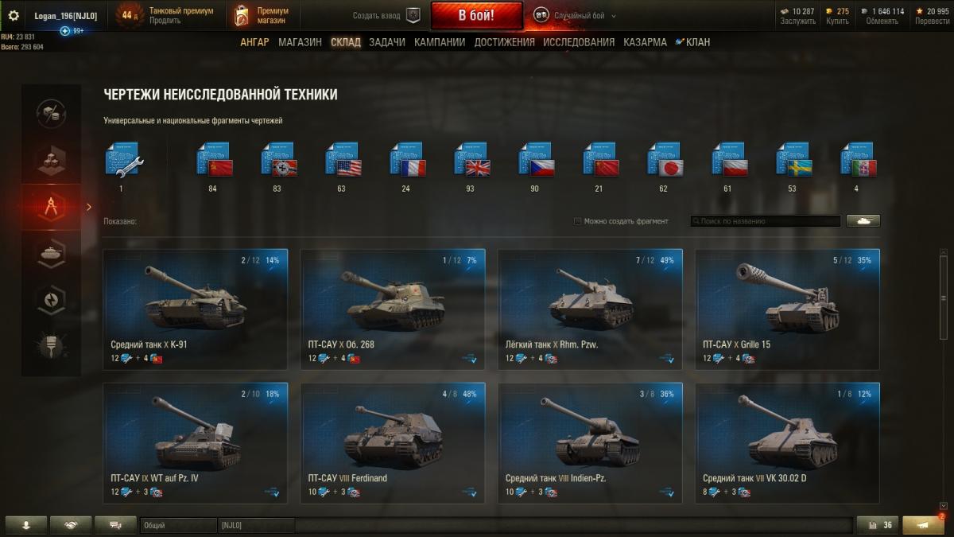Click the scrollbar down arrow at the lower right
The width and height of the screenshot is (954, 537).
coord(944,506)
